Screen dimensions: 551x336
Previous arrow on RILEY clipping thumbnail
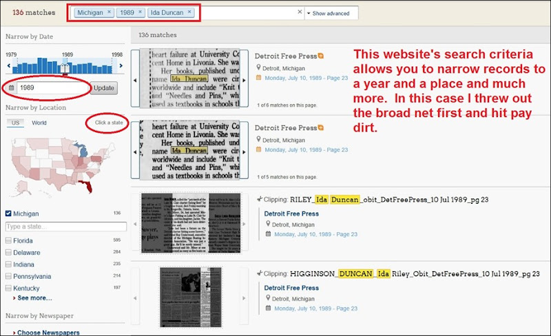[135, 224]
